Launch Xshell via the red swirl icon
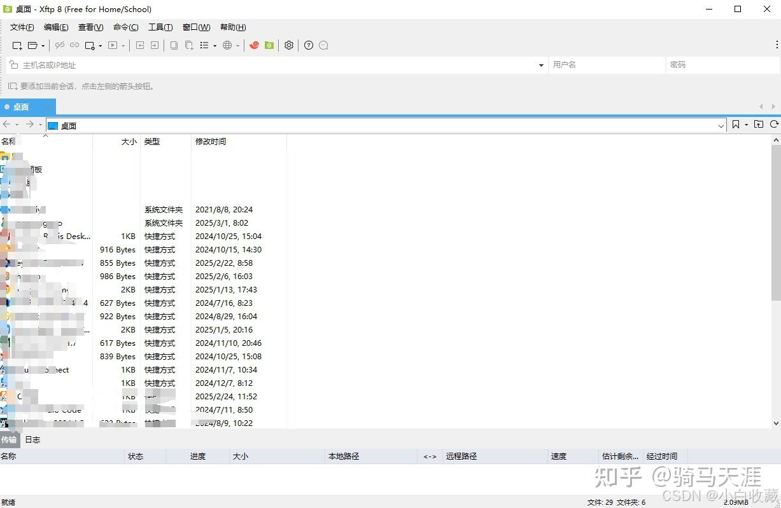This screenshot has width=781, height=508. (255, 45)
